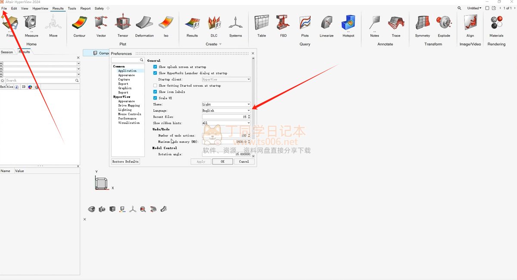Open the Trace tool
Viewport: 517px width, 280px height.
click(396, 26)
